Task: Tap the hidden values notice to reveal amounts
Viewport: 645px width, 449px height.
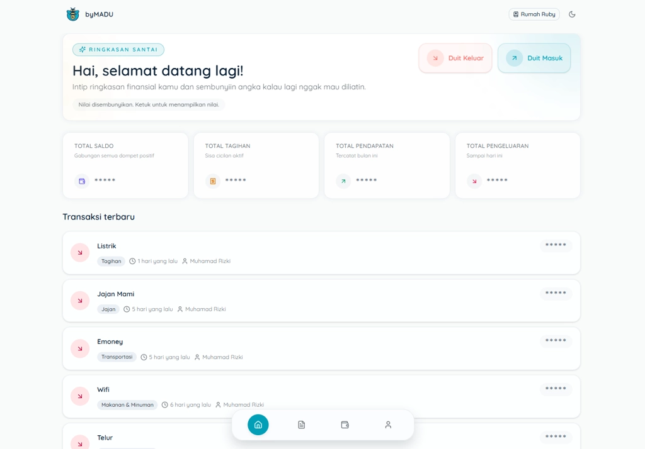Action: click(149, 105)
